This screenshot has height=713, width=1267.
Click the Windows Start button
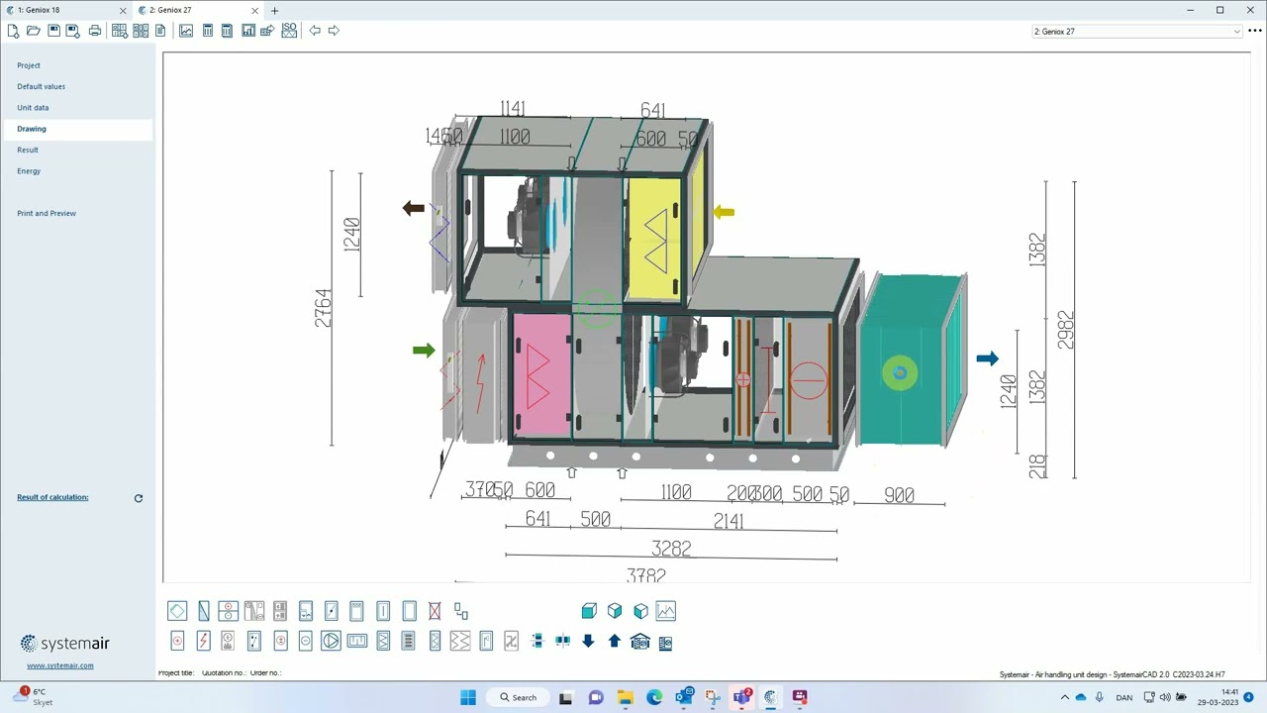(x=468, y=697)
